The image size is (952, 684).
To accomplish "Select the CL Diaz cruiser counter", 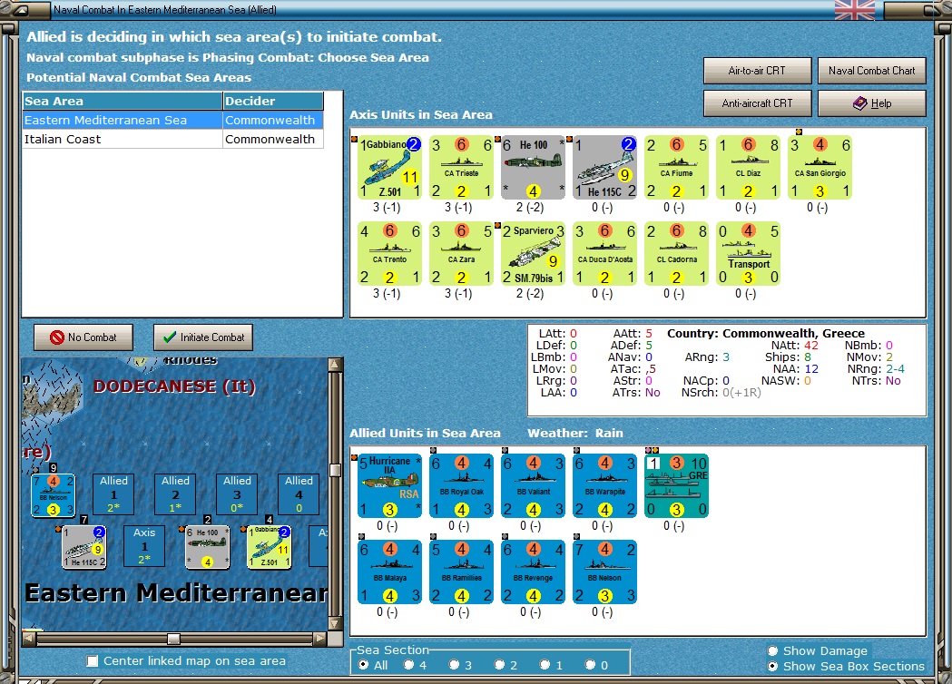I will [x=748, y=168].
